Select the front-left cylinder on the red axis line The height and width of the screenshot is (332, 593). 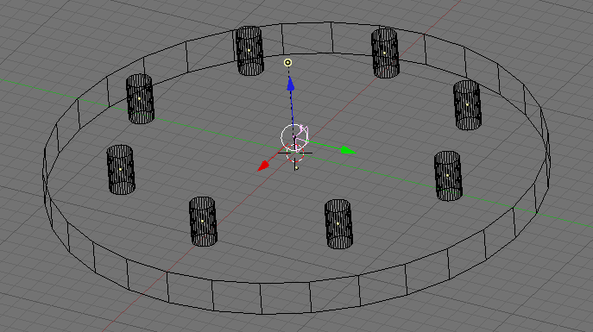coord(203,222)
